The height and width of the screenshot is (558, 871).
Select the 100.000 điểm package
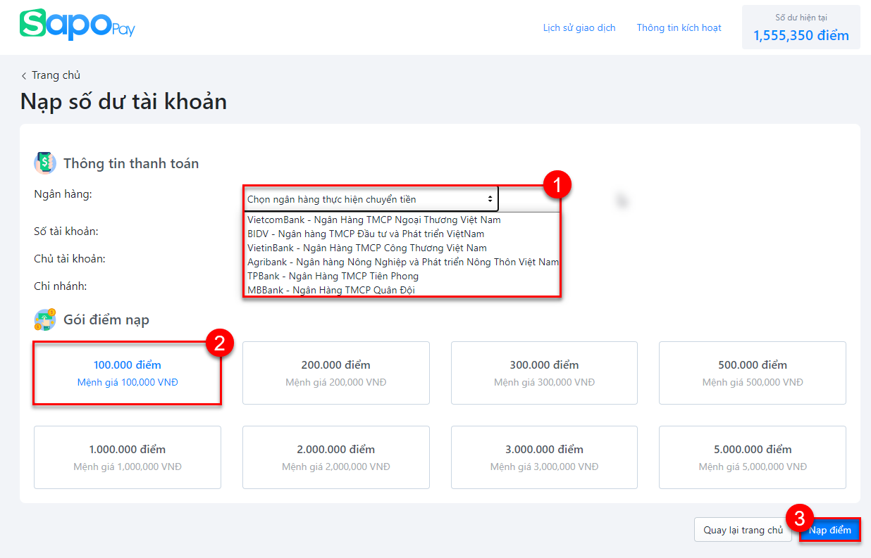click(x=128, y=373)
